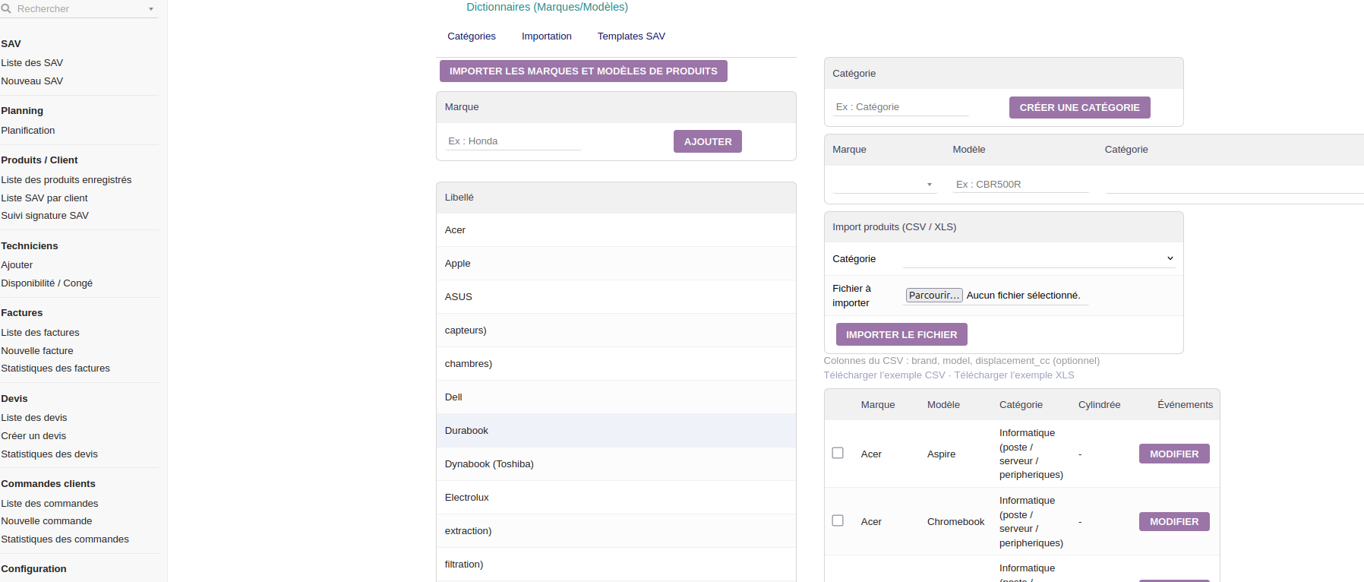Modify the Acer Aspire entry
The image size is (1364, 582).
pyautogui.click(x=1173, y=454)
